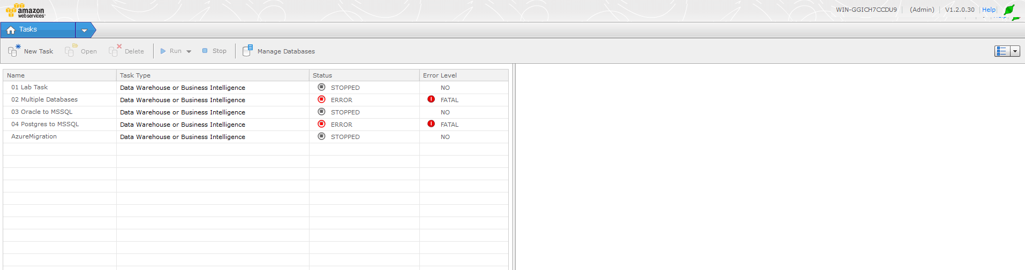Image resolution: width=1025 pixels, height=270 pixels.
Task: Click the green leaf icon
Action: [x=1009, y=10]
